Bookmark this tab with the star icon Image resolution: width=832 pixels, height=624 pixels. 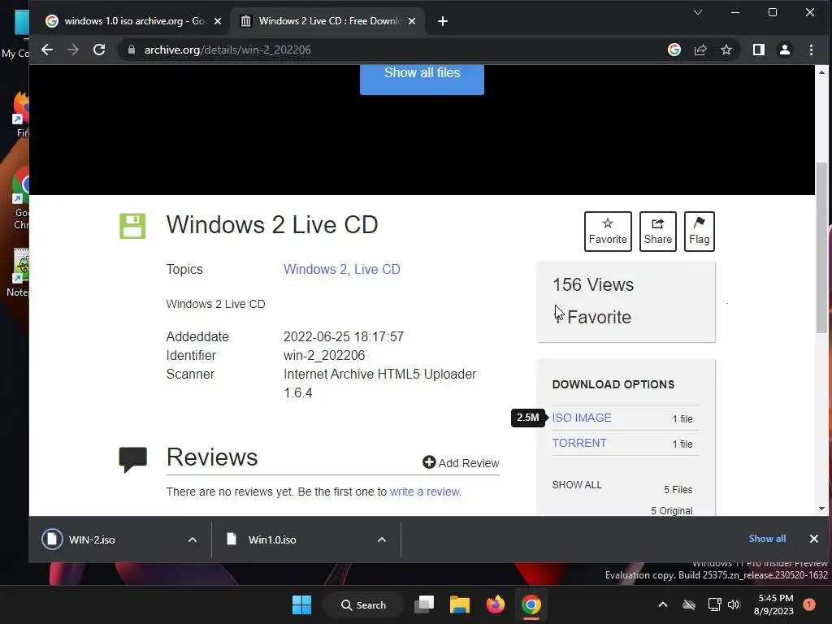point(726,50)
